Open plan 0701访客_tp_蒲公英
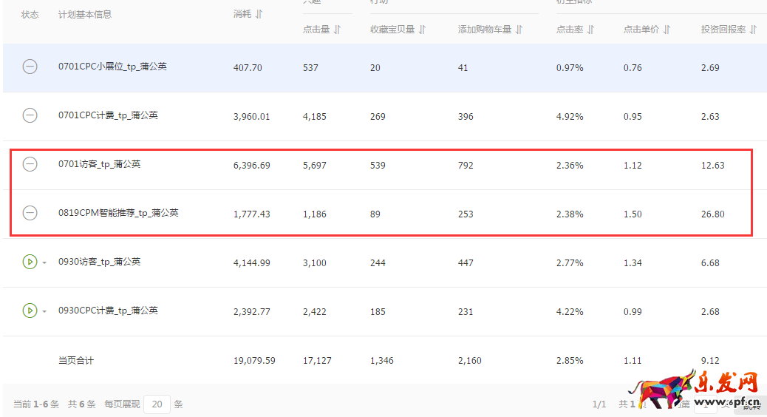 [99, 164]
